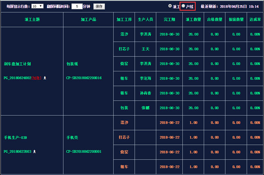Open the 每屏显示行数 rows dropdown
The image size is (264, 175).
37,6
